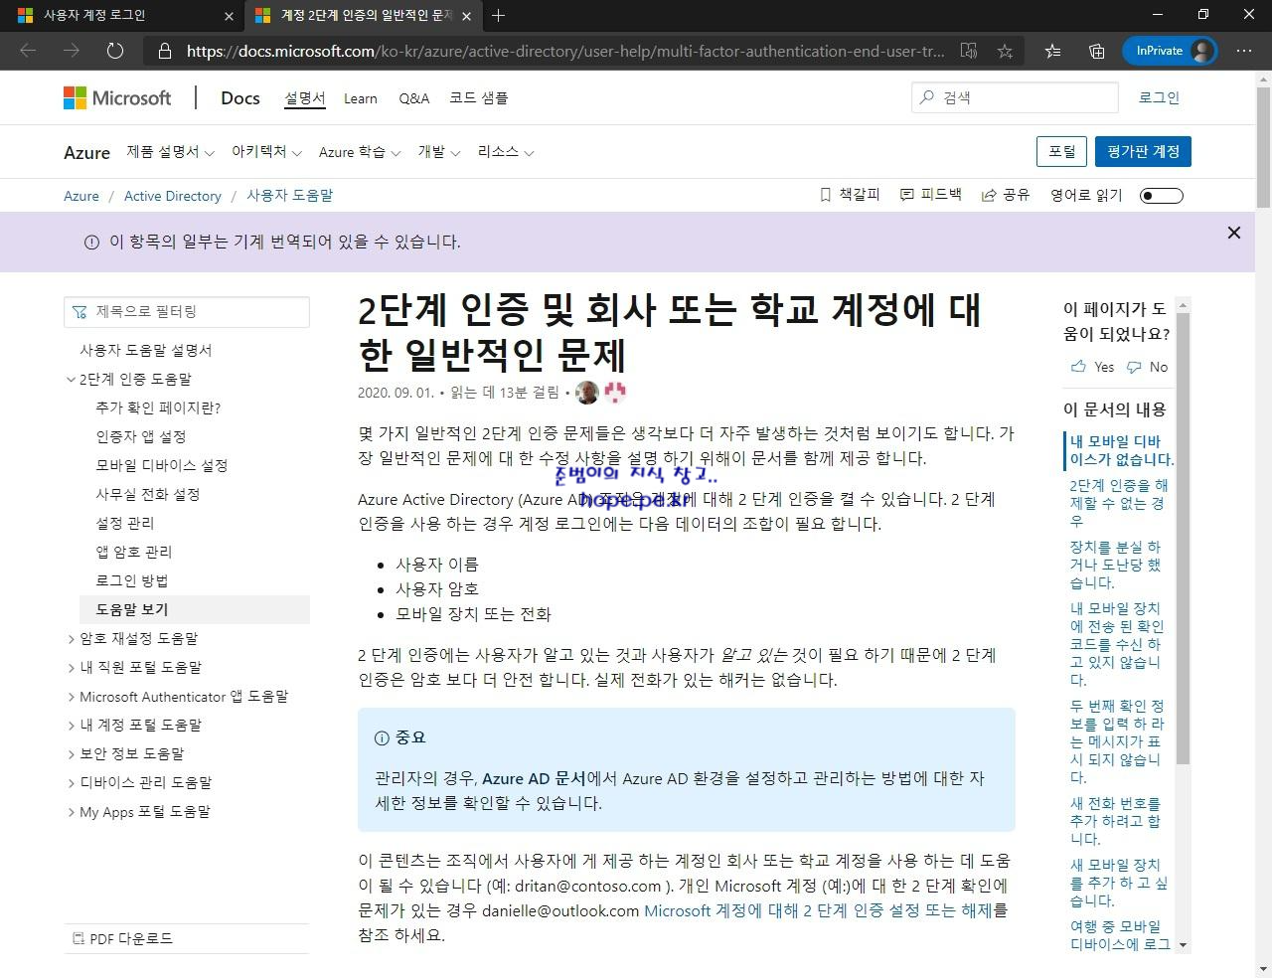1272x978 pixels.
Task: Open immersive reader icon in address bar
Action: click(x=968, y=51)
